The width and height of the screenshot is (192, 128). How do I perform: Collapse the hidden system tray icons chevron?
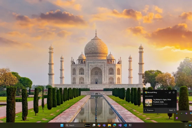point(186,125)
